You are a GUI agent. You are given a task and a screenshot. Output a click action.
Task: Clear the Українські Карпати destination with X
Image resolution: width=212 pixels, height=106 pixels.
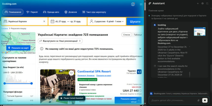pos(44,21)
